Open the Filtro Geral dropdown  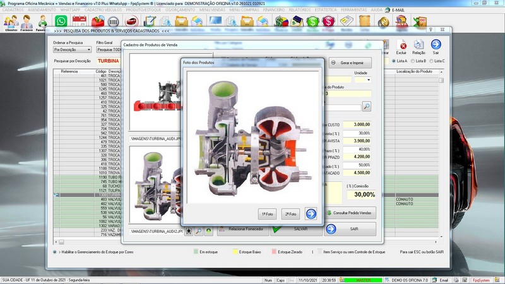[109, 50]
